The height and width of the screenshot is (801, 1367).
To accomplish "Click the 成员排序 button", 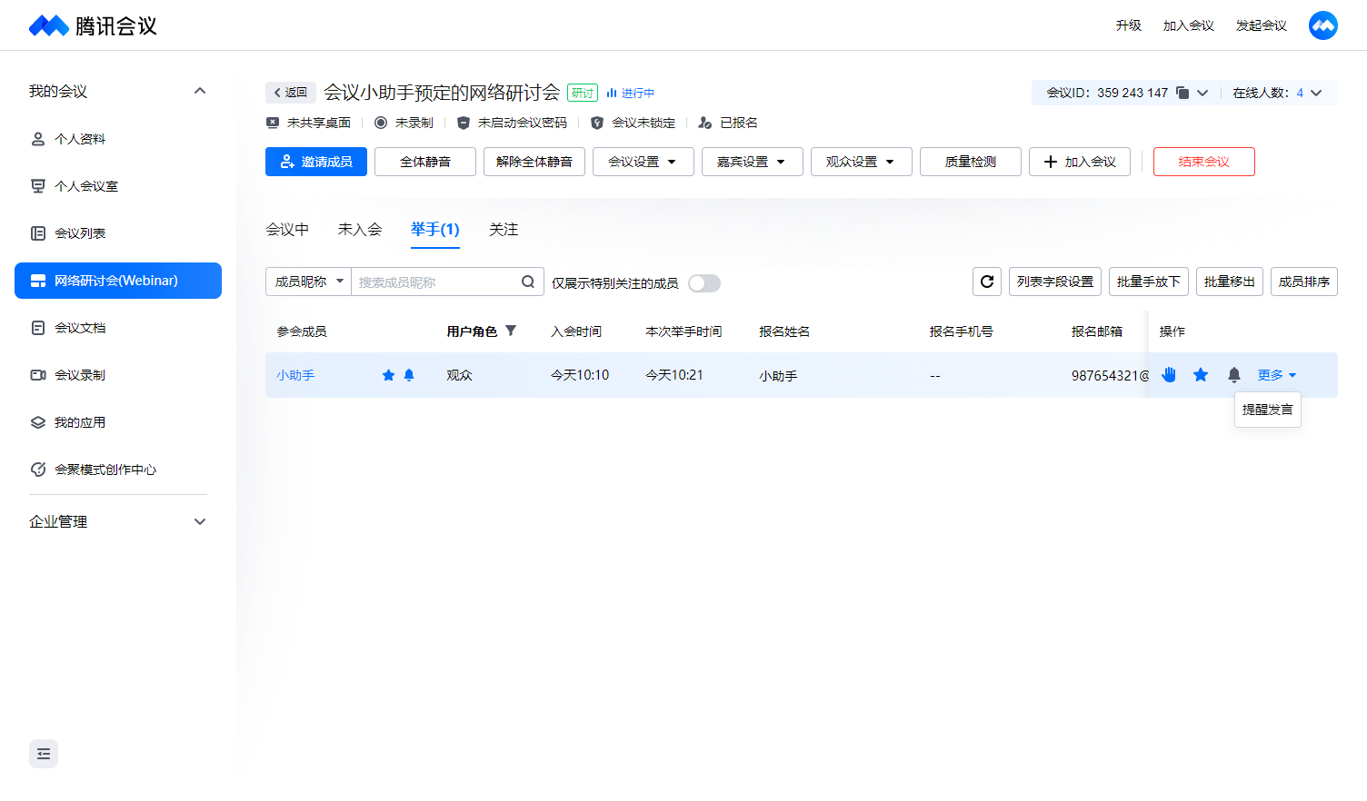I will [x=1304, y=282].
